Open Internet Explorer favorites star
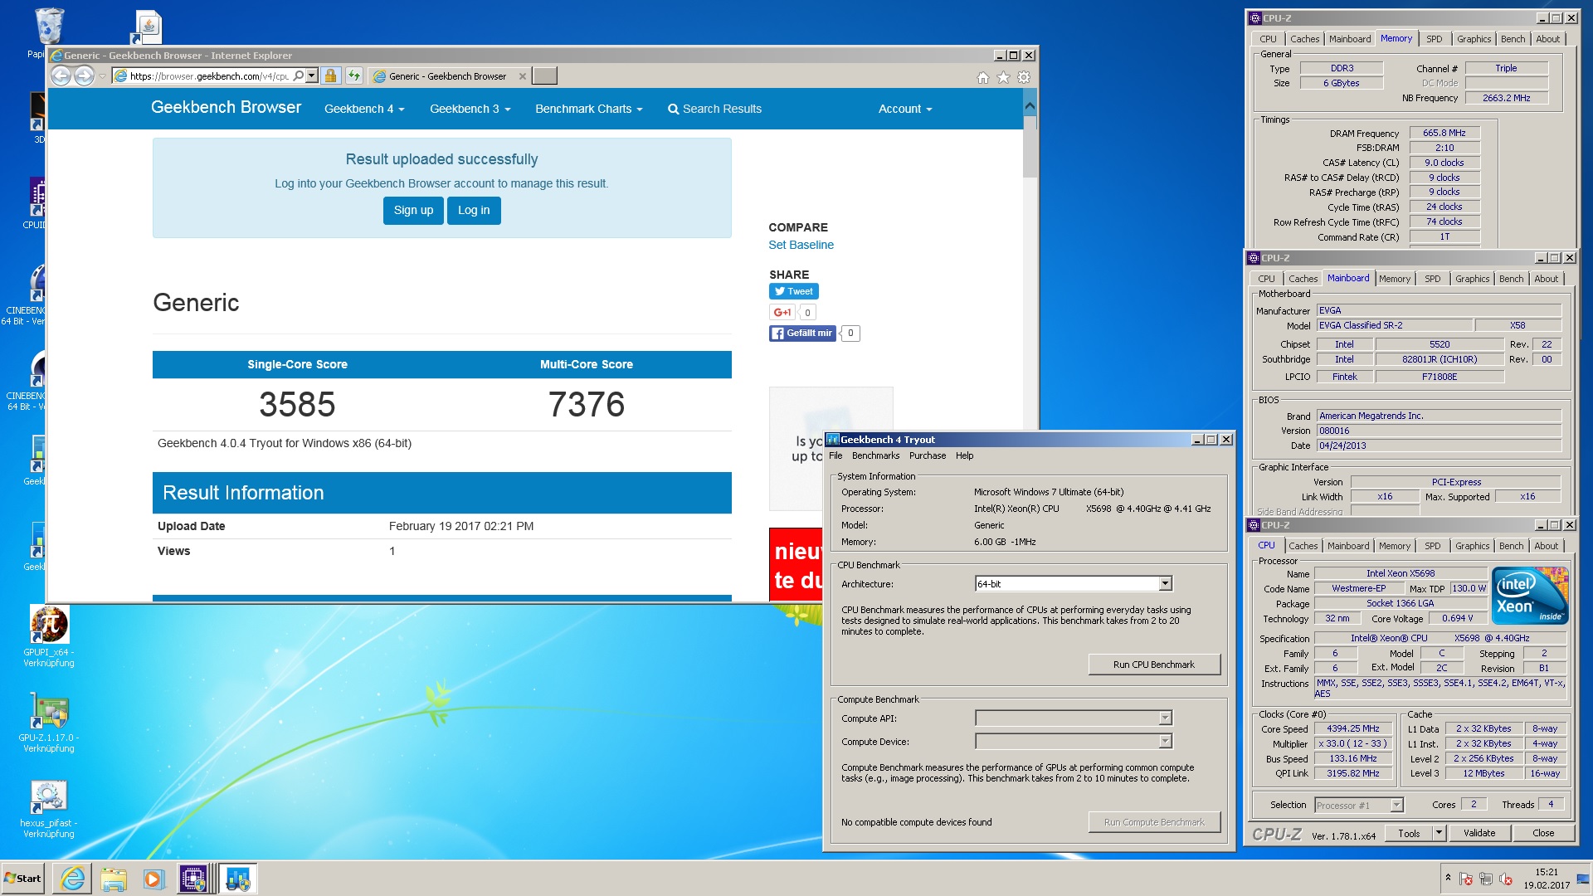Image resolution: width=1593 pixels, height=896 pixels. click(x=1003, y=77)
